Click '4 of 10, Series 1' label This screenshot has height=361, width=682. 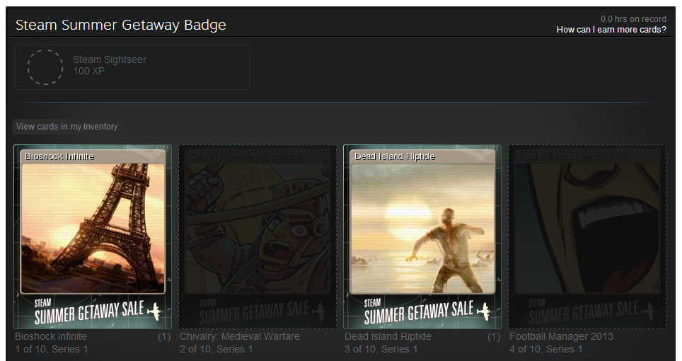coord(546,349)
